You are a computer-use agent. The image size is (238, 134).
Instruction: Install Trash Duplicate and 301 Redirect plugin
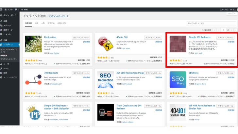(x=153, y=106)
